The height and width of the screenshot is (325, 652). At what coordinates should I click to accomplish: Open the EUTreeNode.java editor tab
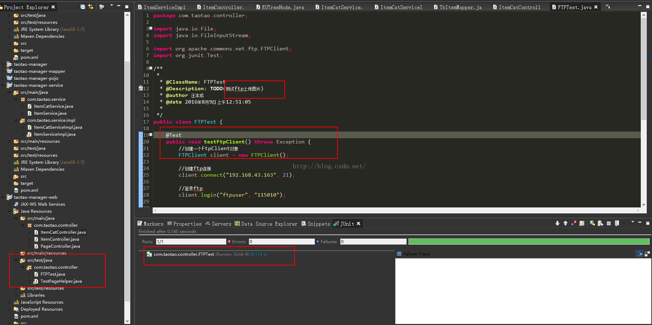coord(280,7)
